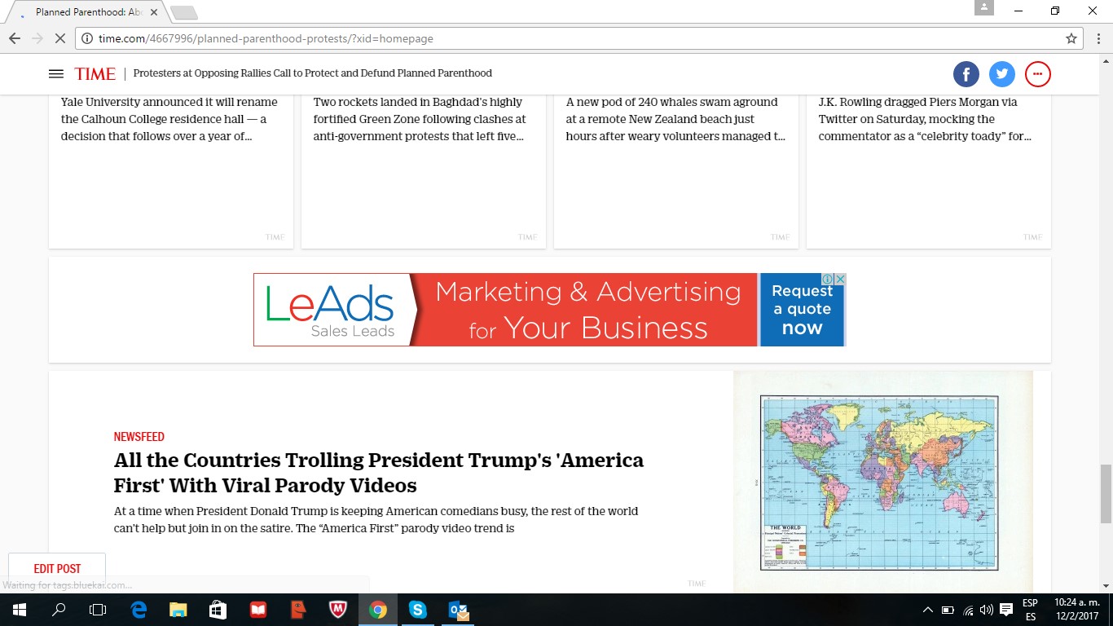Screen dimensions: 1113x626
Task: Open the TIME hamburger menu
Action: (56, 73)
